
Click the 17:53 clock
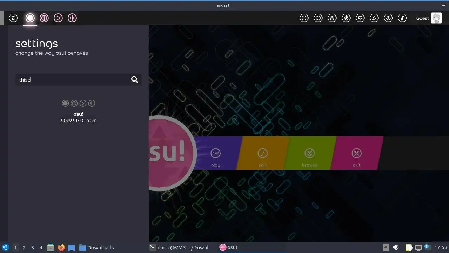[441, 247]
